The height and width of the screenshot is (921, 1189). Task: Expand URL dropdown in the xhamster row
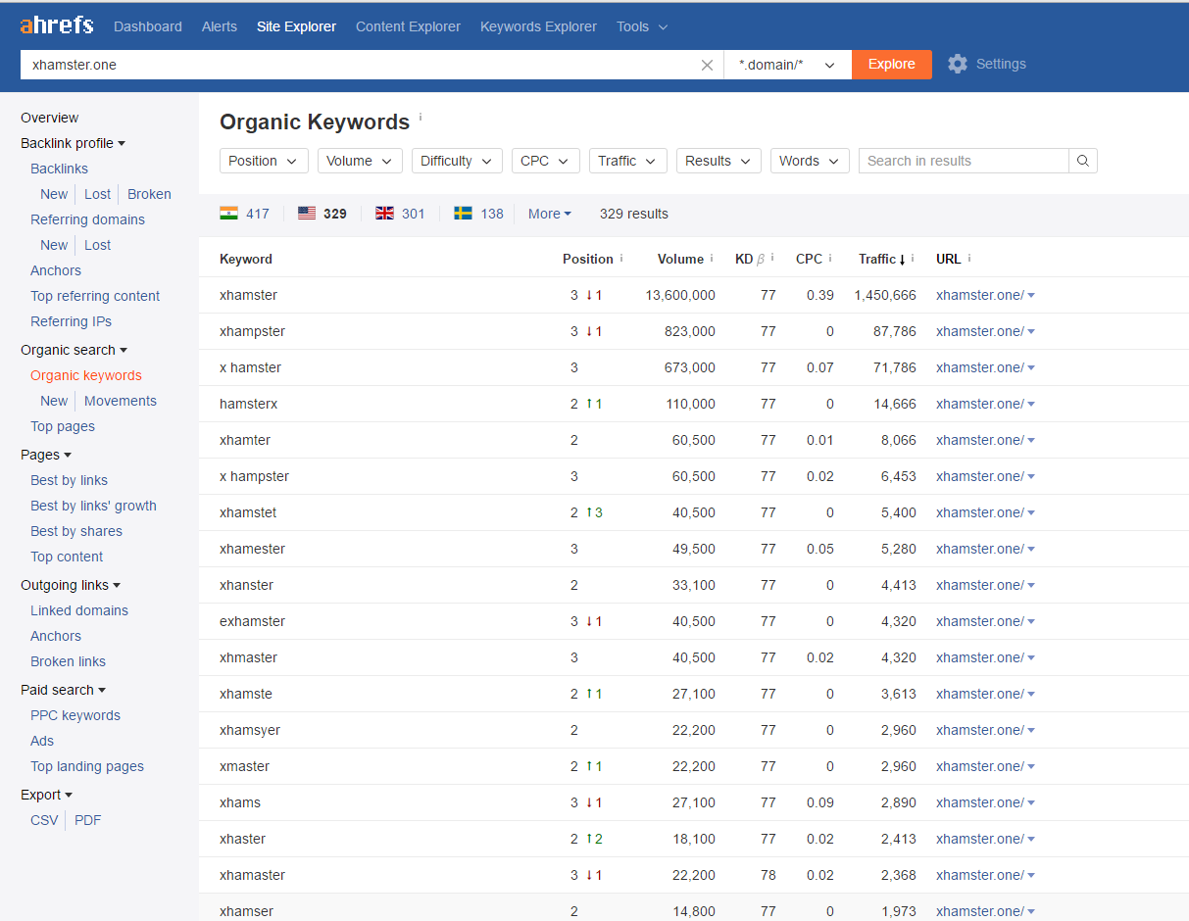tap(1031, 296)
